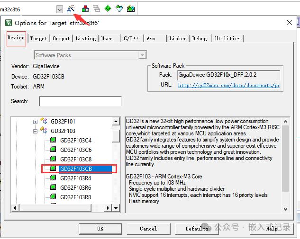Screen dimensions: 300x239
Task: Click the Manage Multi-Project Workspace icon
Action: [96, 9]
